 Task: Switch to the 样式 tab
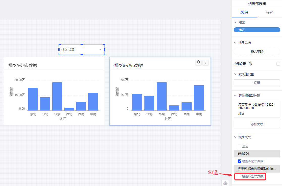tap(269, 13)
